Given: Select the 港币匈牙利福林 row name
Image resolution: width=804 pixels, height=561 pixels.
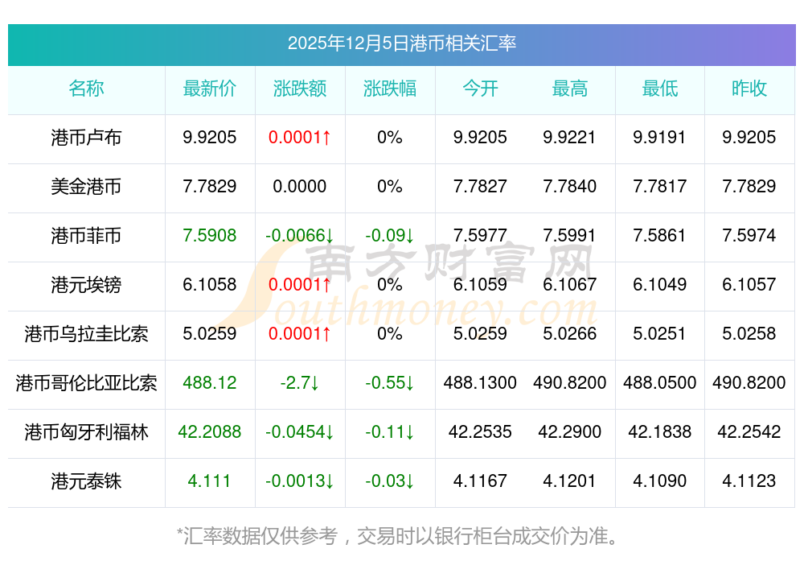Looking at the screenshot, I should click(x=86, y=432).
